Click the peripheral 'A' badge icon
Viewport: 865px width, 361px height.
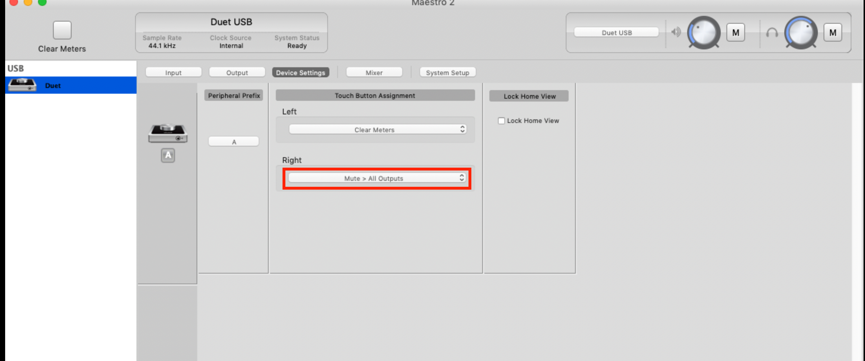(168, 155)
